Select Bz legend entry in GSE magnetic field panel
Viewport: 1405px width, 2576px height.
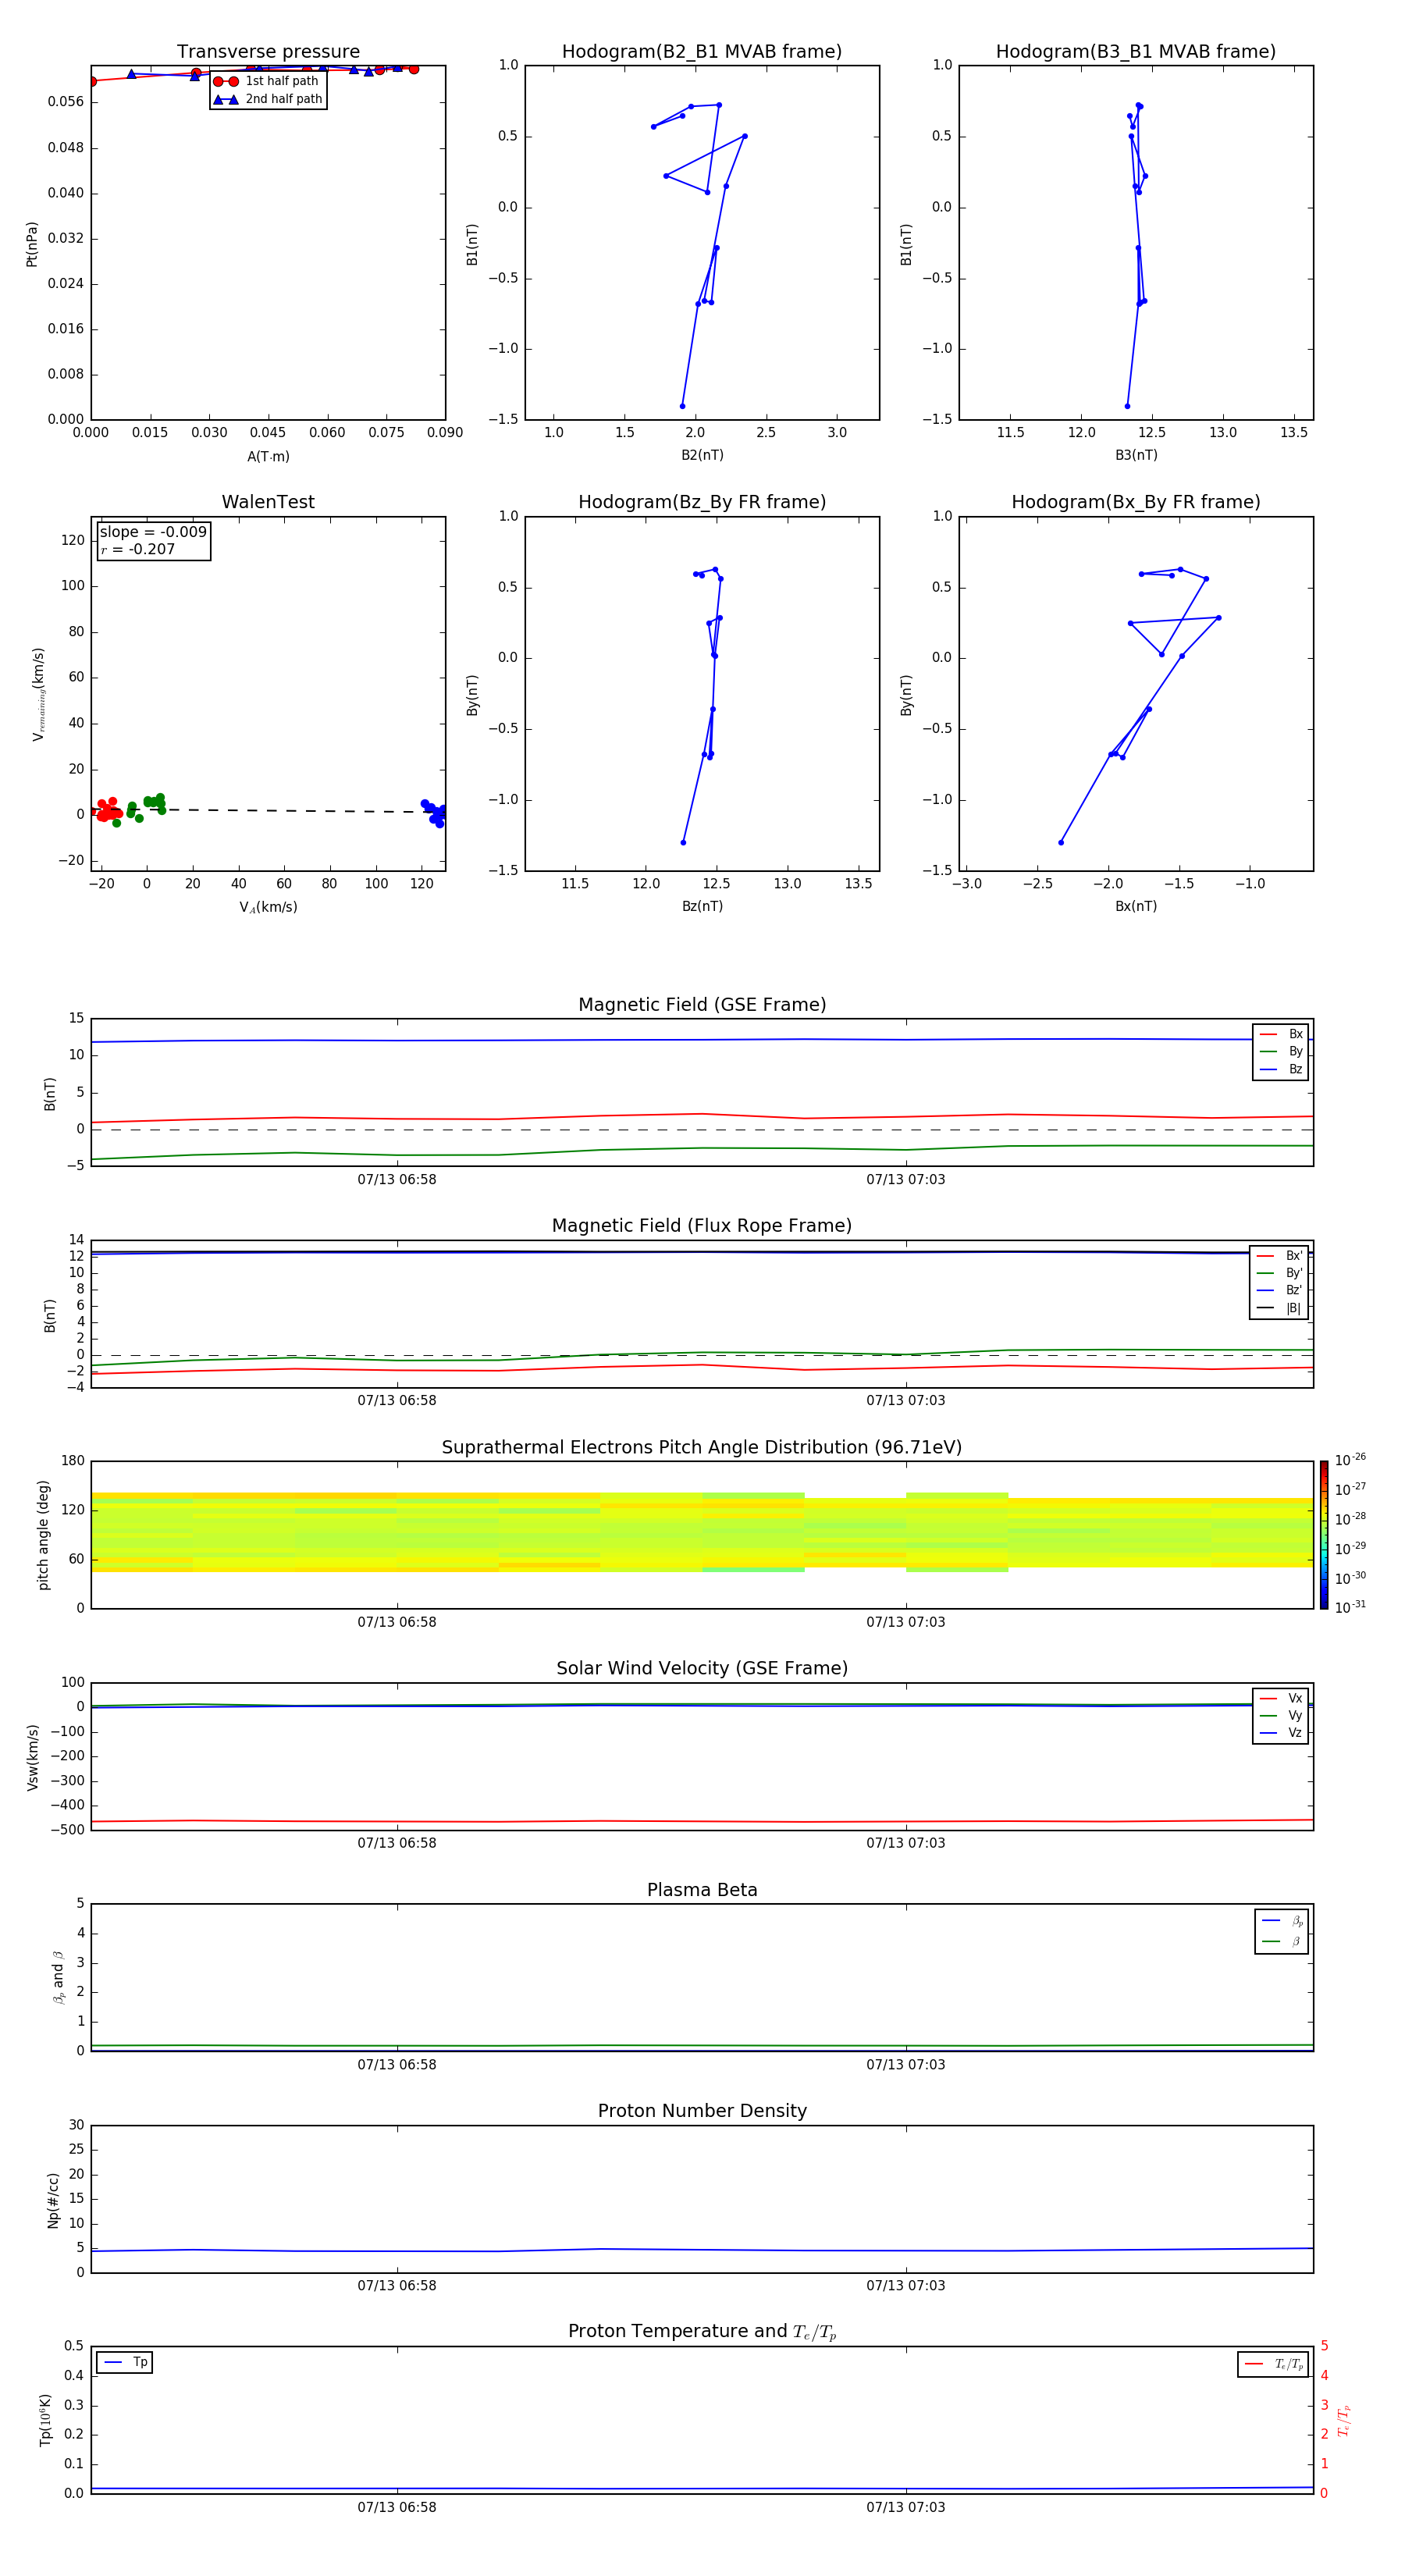[x=1280, y=1069]
